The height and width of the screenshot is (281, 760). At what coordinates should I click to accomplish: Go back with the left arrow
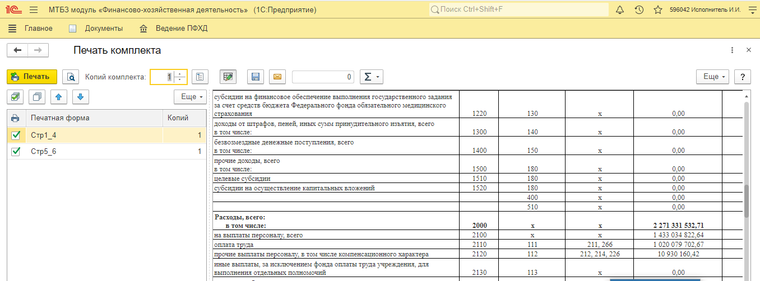(x=17, y=50)
